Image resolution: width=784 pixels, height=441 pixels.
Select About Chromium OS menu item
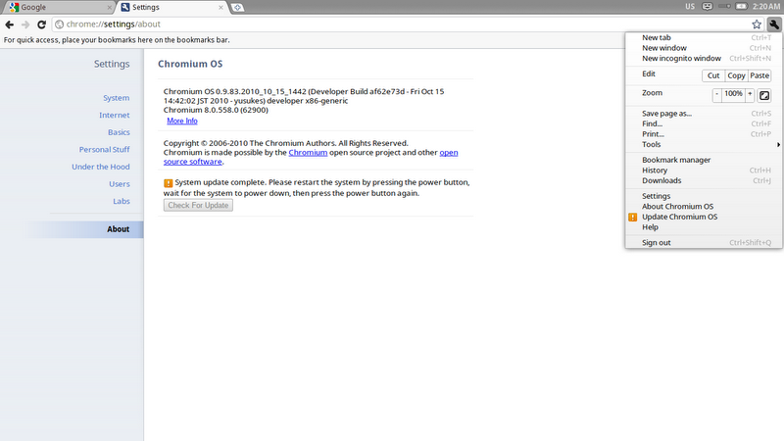tap(704, 207)
